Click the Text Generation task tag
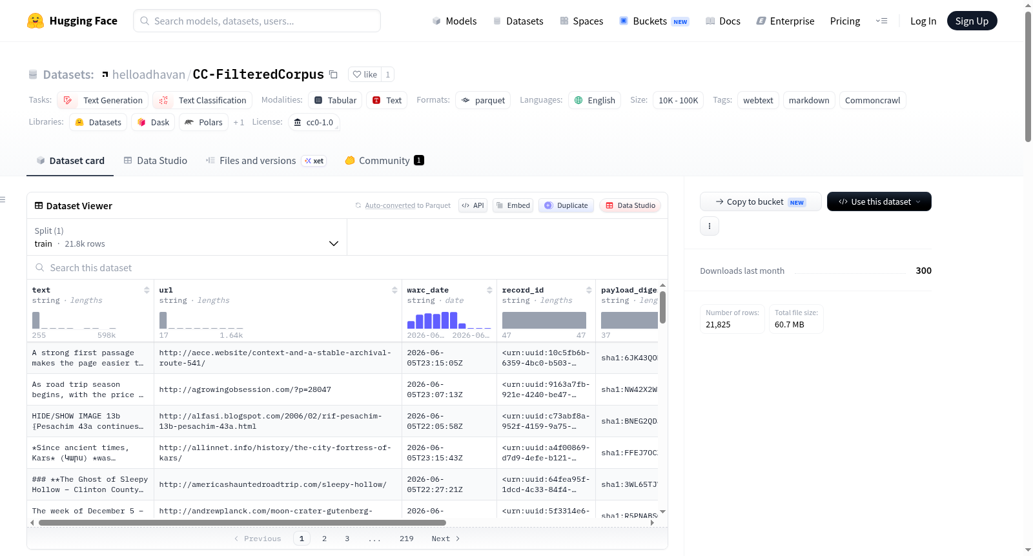Screen dimensions: 1033x556 [103, 100]
